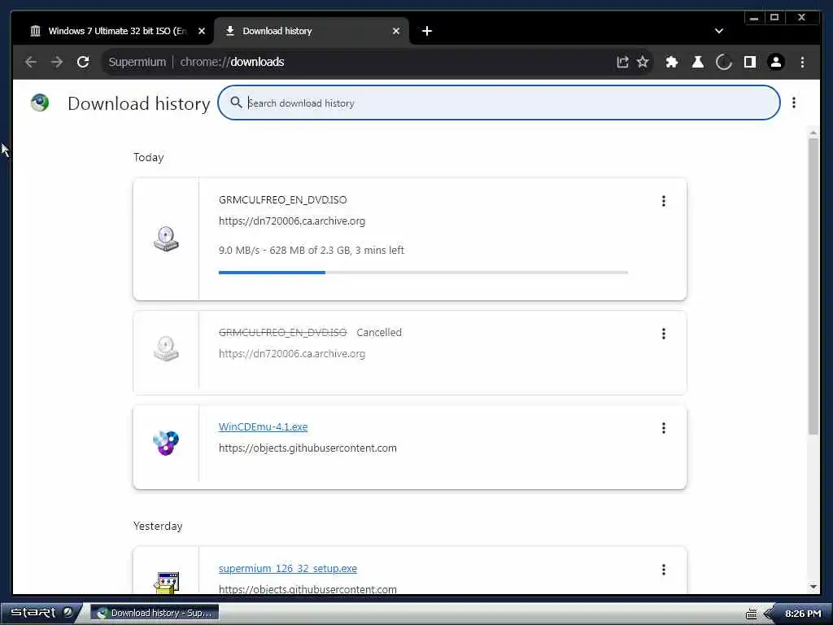Open more actions for WinCDEmu-4.1.exe
This screenshot has height=625, width=833.
click(664, 428)
